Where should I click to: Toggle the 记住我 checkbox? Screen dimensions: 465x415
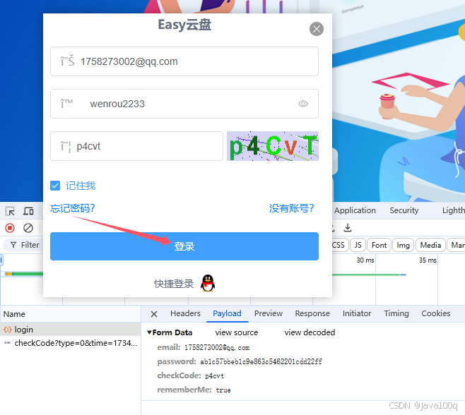coord(55,186)
